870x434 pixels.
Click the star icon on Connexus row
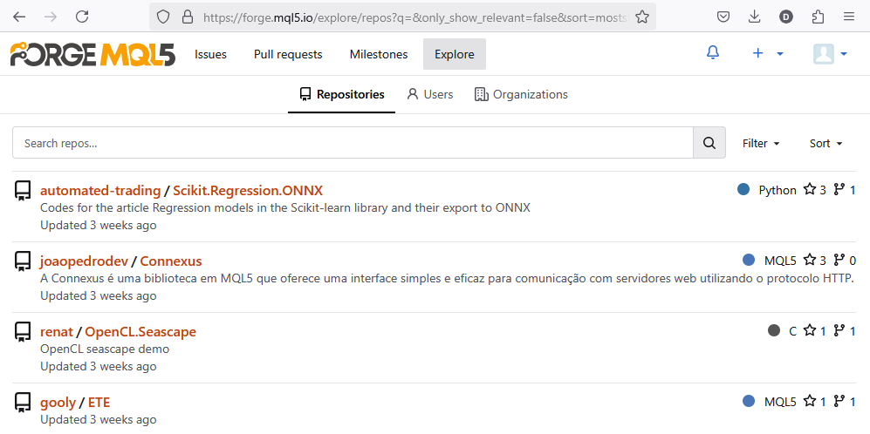pos(810,260)
